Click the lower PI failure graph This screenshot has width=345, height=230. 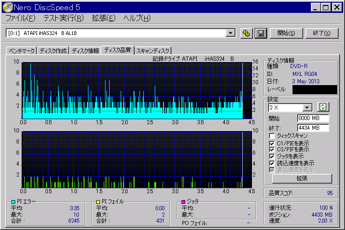(x=137, y=160)
